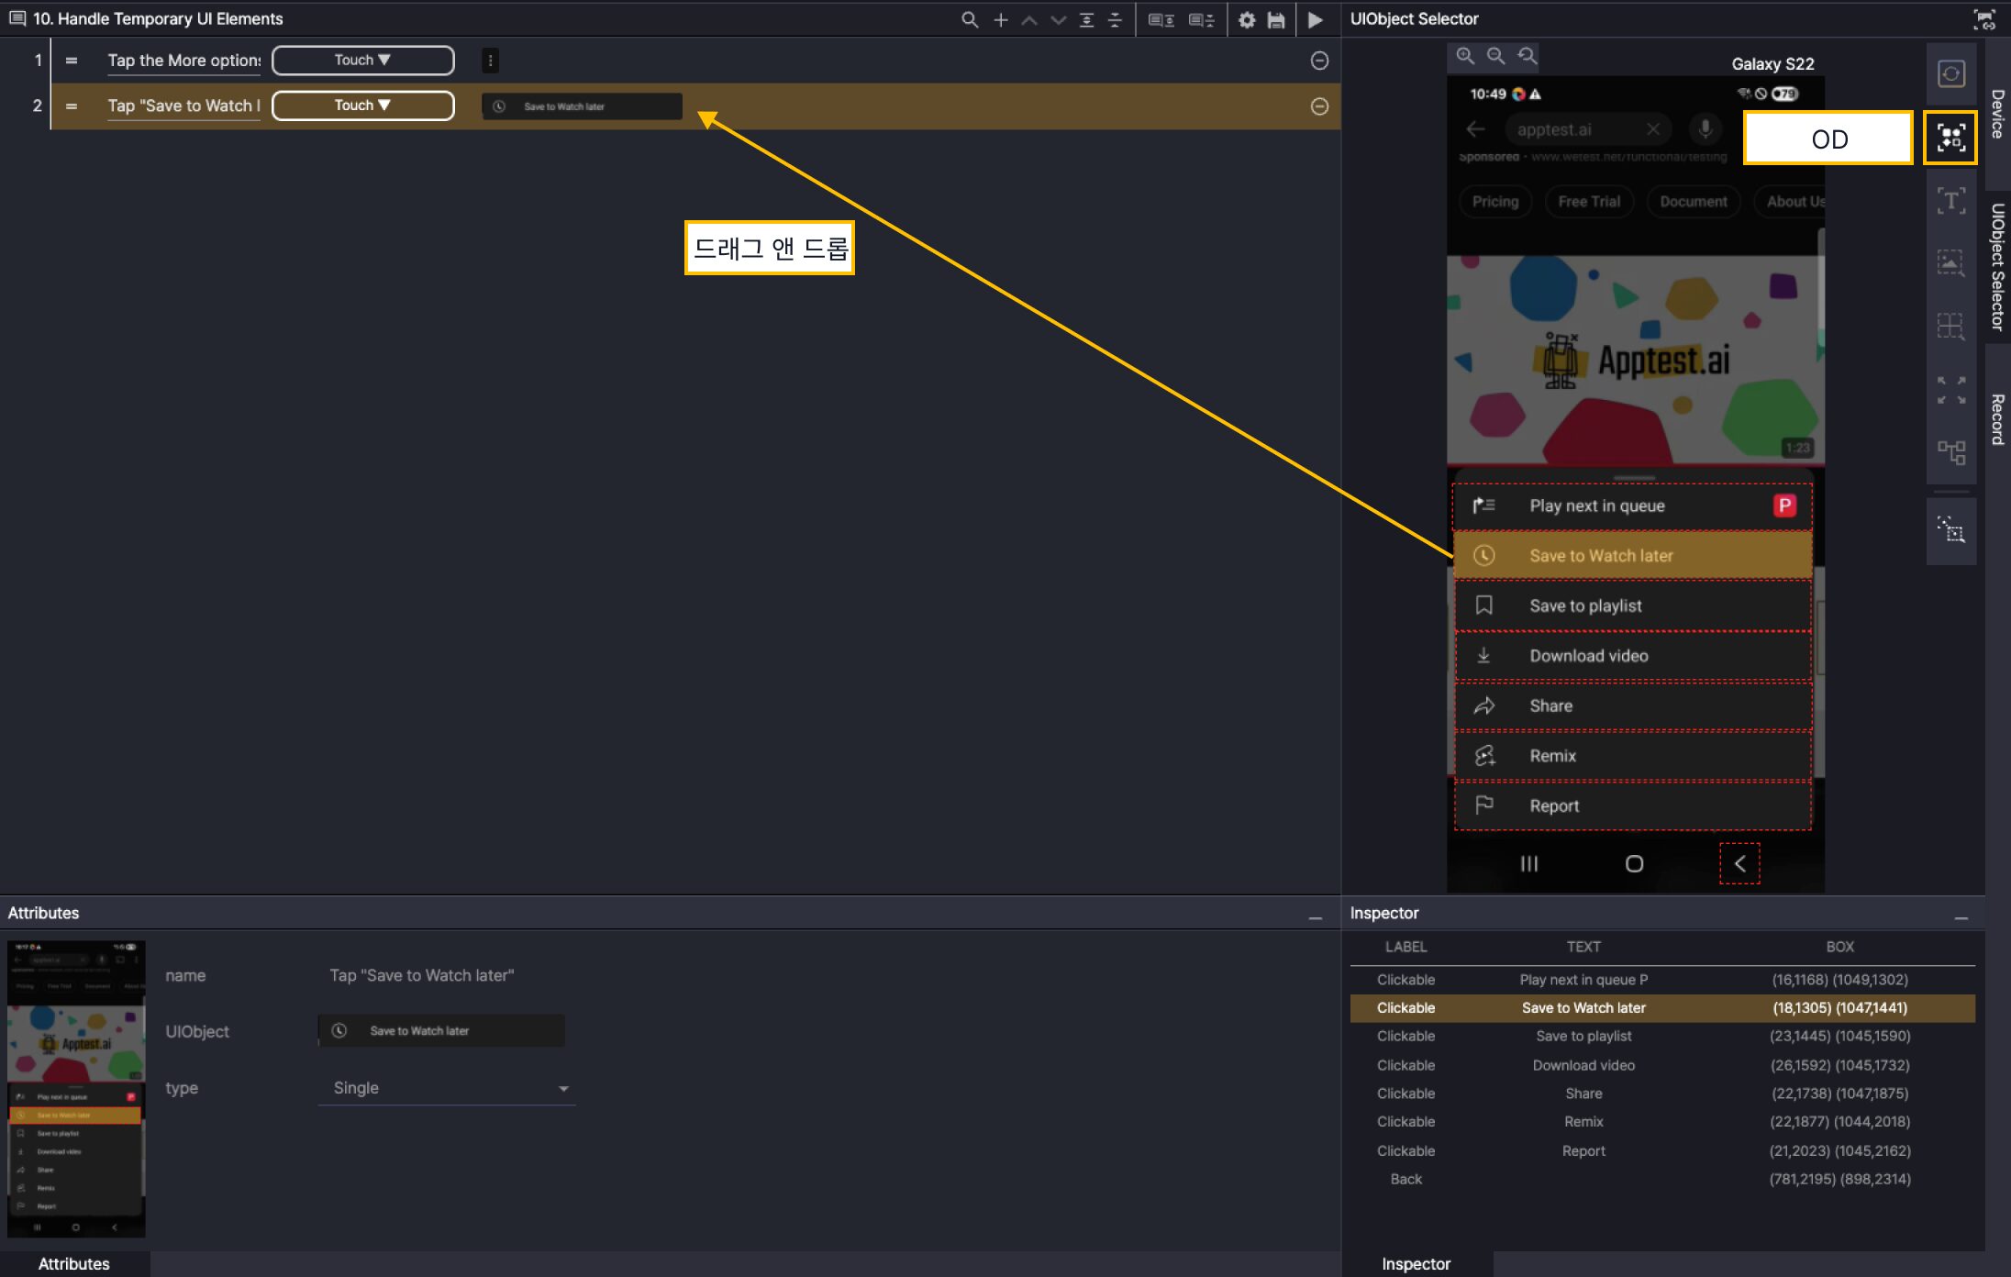Select the text recognition selector tool
The width and height of the screenshot is (2011, 1277).
[x=1950, y=201]
